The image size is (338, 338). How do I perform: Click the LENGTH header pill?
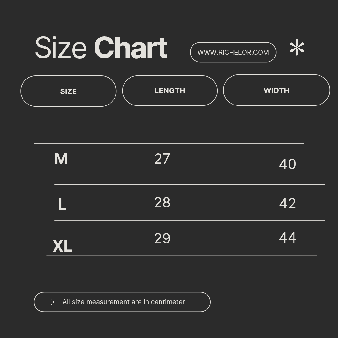pos(170,91)
